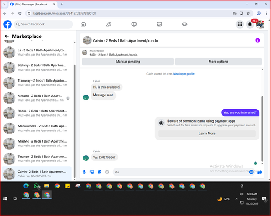The width and height of the screenshot is (271, 216).
Task: Open Chrome profile icon
Action: pos(259,13)
